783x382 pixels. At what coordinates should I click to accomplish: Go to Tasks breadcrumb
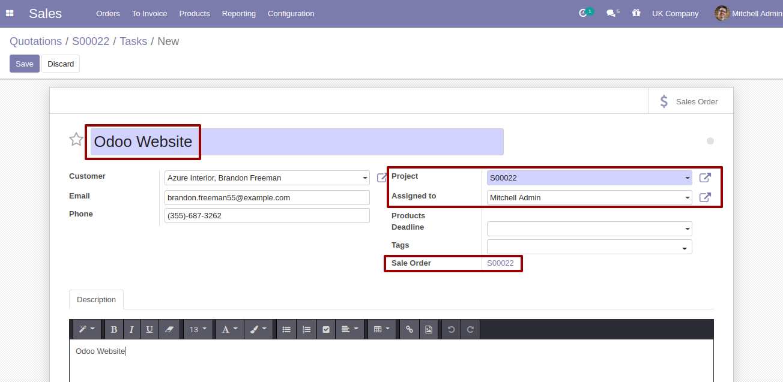pyautogui.click(x=133, y=41)
